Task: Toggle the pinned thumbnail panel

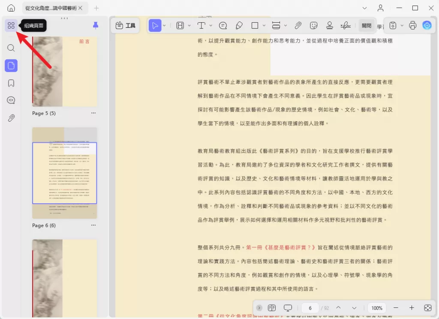Action: point(96,26)
